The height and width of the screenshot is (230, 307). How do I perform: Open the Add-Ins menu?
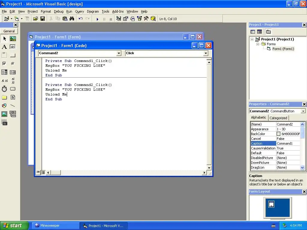(x=118, y=11)
